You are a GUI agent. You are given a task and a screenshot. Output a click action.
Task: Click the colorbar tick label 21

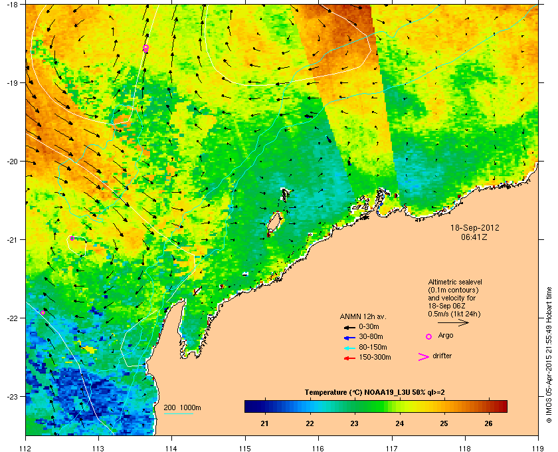[x=264, y=423]
